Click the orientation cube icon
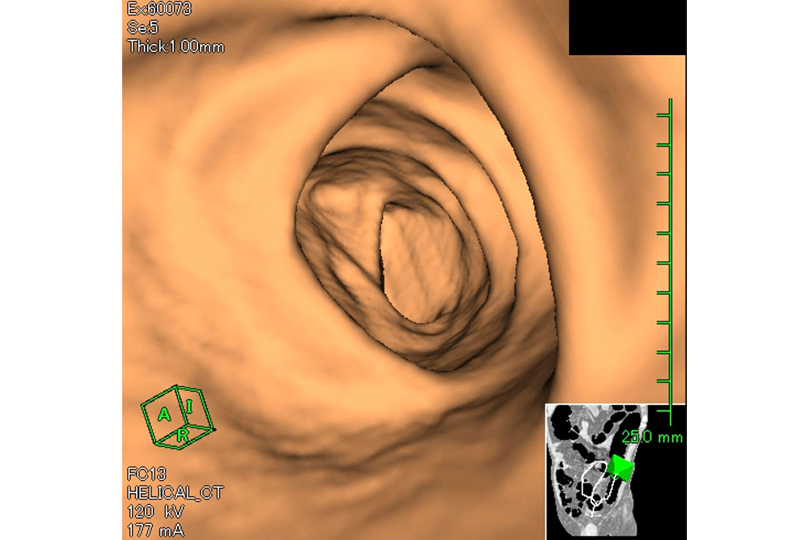This screenshot has height=540, width=809. point(177,417)
